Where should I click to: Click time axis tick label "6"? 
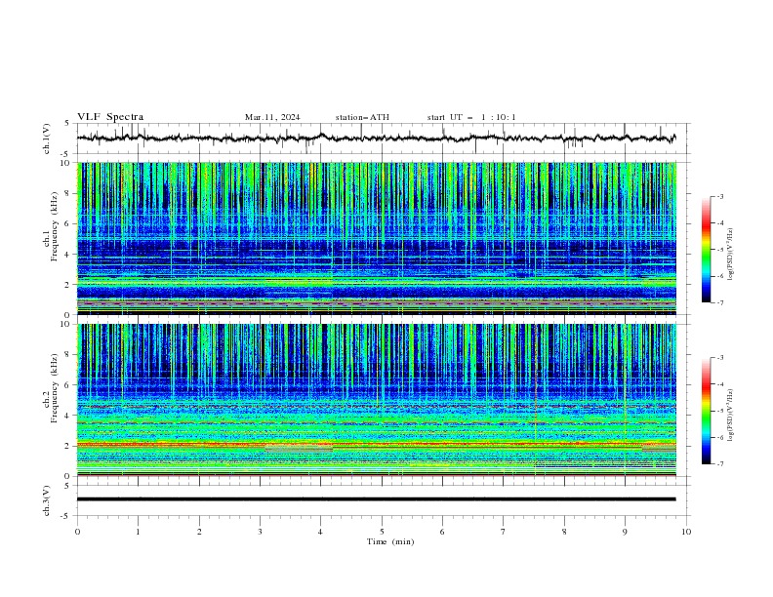[442, 532]
